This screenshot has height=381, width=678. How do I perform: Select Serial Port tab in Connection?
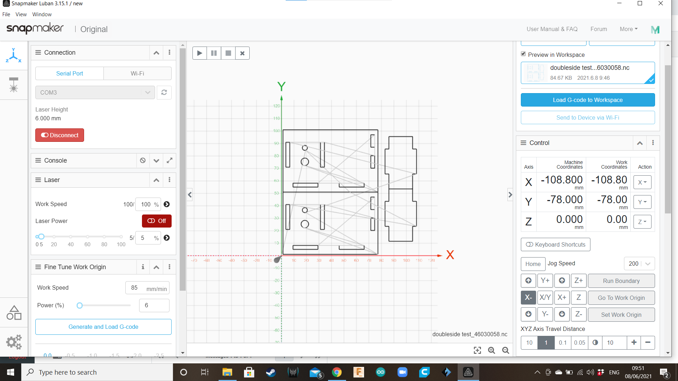pos(69,73)
